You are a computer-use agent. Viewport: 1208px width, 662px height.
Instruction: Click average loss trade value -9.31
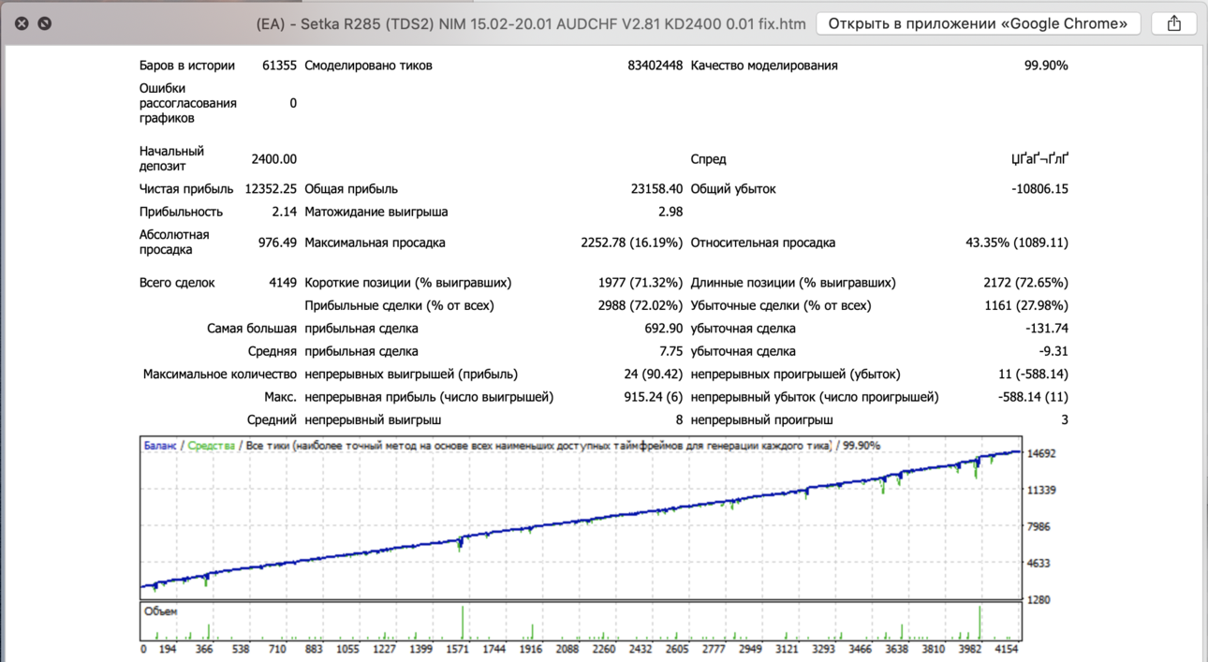click(x=1053, y=351)
